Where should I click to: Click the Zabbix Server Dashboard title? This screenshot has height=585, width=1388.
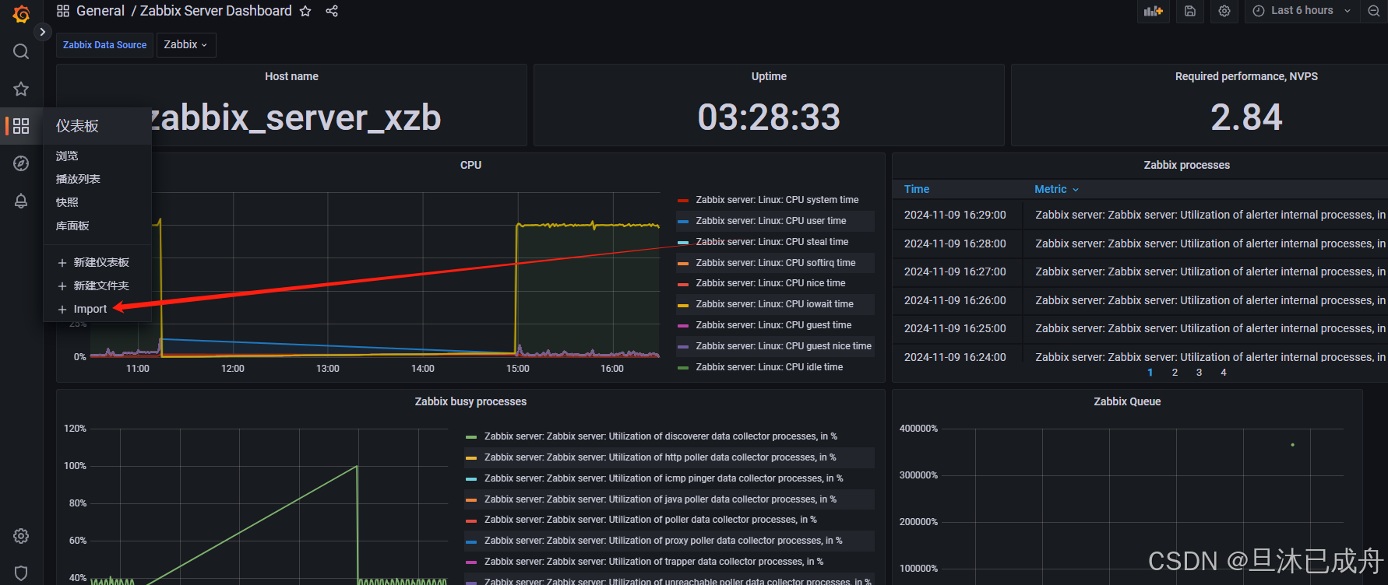click(216, 11)
